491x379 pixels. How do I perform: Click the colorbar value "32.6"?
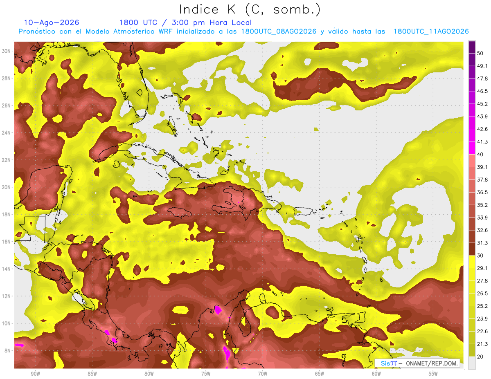pyautogui.click(x=482, y=230)
